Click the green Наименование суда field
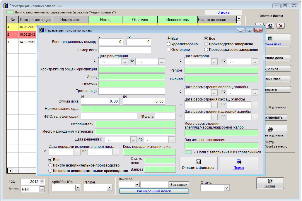Image resolution: width=302 pixels, height=201 pixels. point(128,109)
